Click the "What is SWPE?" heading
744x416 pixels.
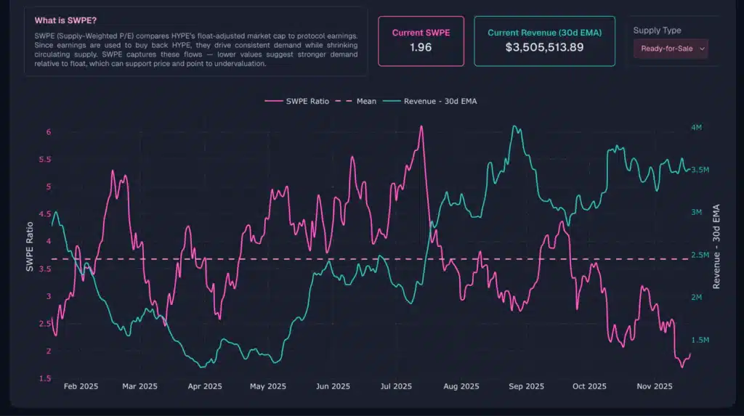66,21
